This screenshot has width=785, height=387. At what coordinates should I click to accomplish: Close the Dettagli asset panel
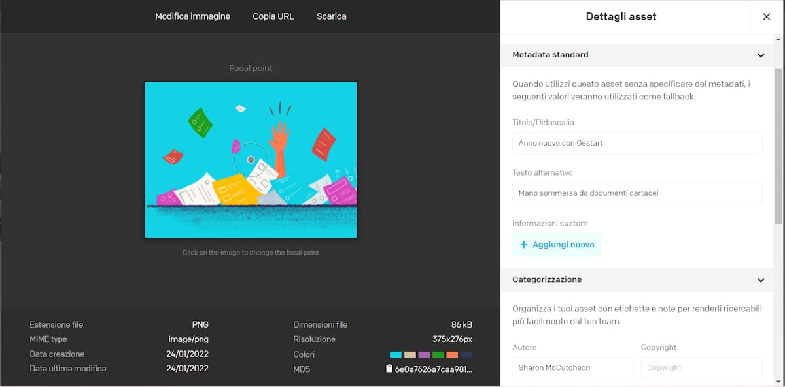[x=767, y=17]
